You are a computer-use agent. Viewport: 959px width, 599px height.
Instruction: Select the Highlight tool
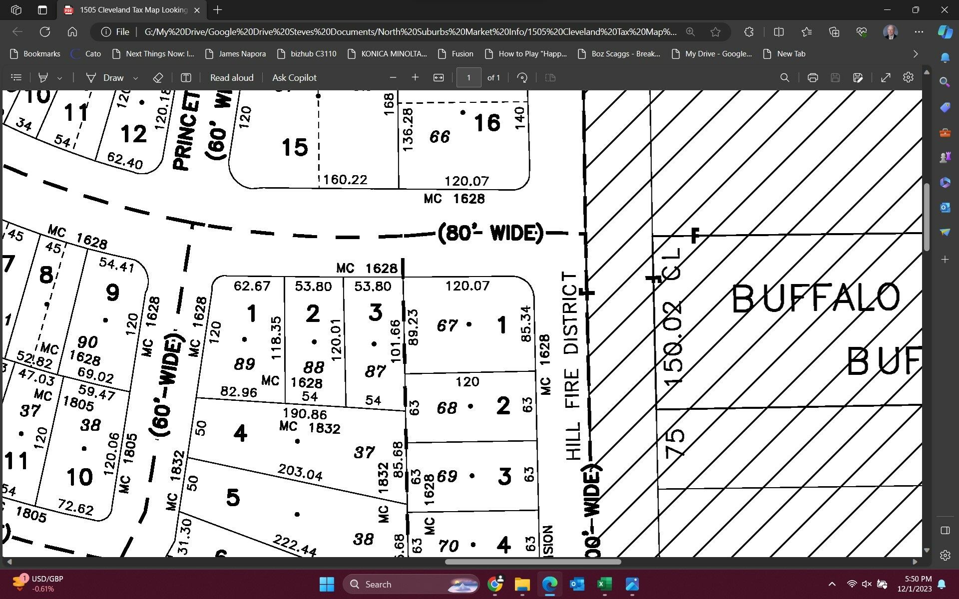click(x=43, y=77)
